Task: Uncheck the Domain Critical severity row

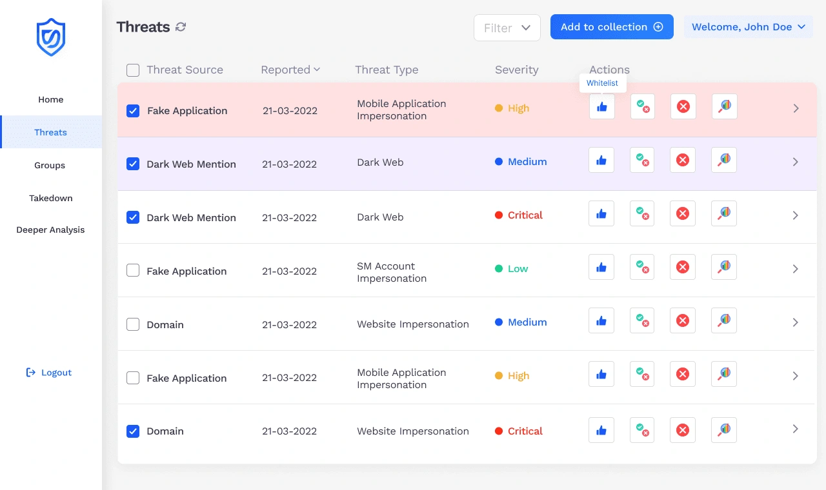Action: point(133,431)
